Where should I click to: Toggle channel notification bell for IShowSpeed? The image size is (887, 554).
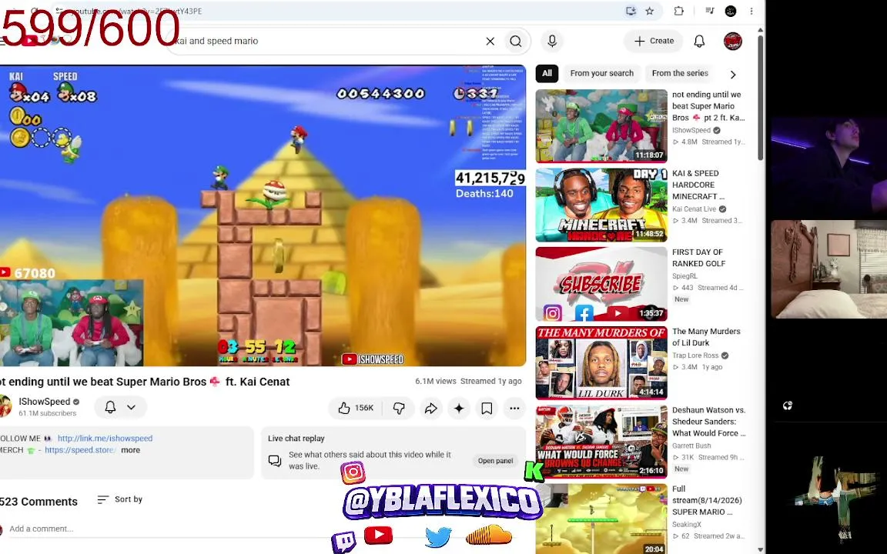coord(110,407)
